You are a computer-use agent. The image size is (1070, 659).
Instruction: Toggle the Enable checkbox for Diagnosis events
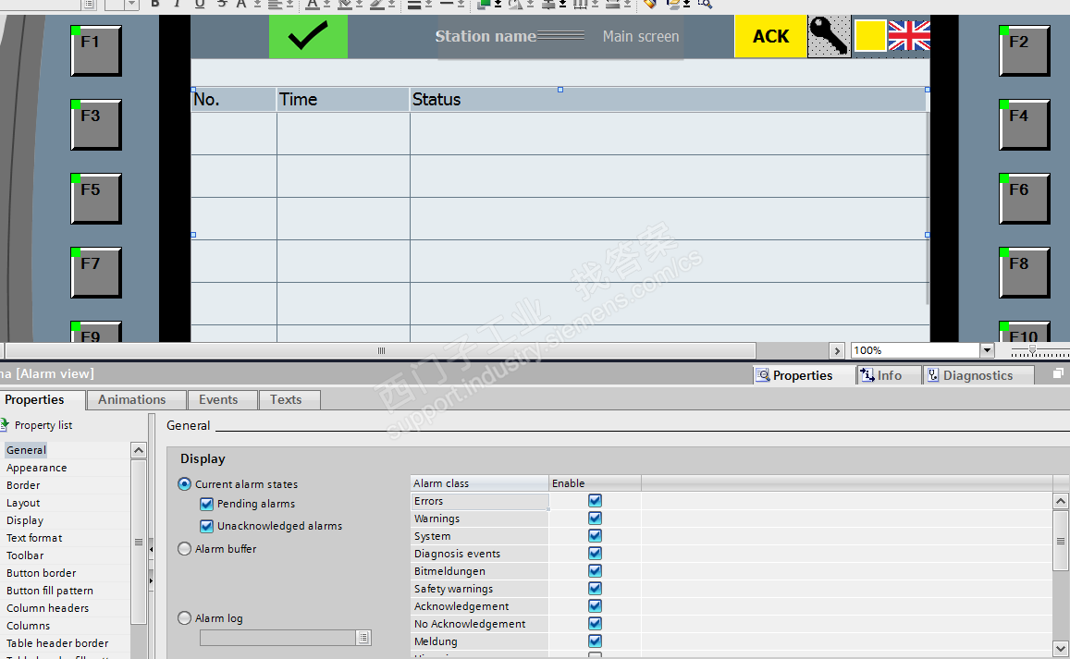(595, 554)
